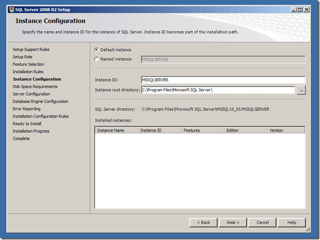Viewport: 320px width, 240px height.
Task: Click the Instance ID column header
Action: [x=159, y=130]
